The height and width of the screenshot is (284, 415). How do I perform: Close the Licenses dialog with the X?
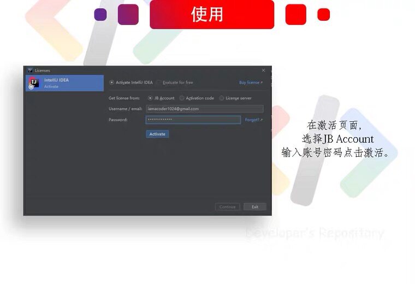coord(263,70)
